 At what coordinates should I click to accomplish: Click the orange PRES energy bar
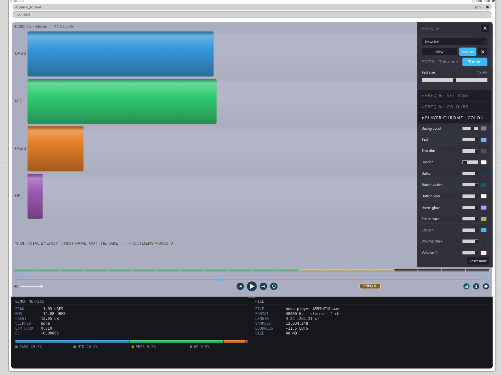click(55, 149)
